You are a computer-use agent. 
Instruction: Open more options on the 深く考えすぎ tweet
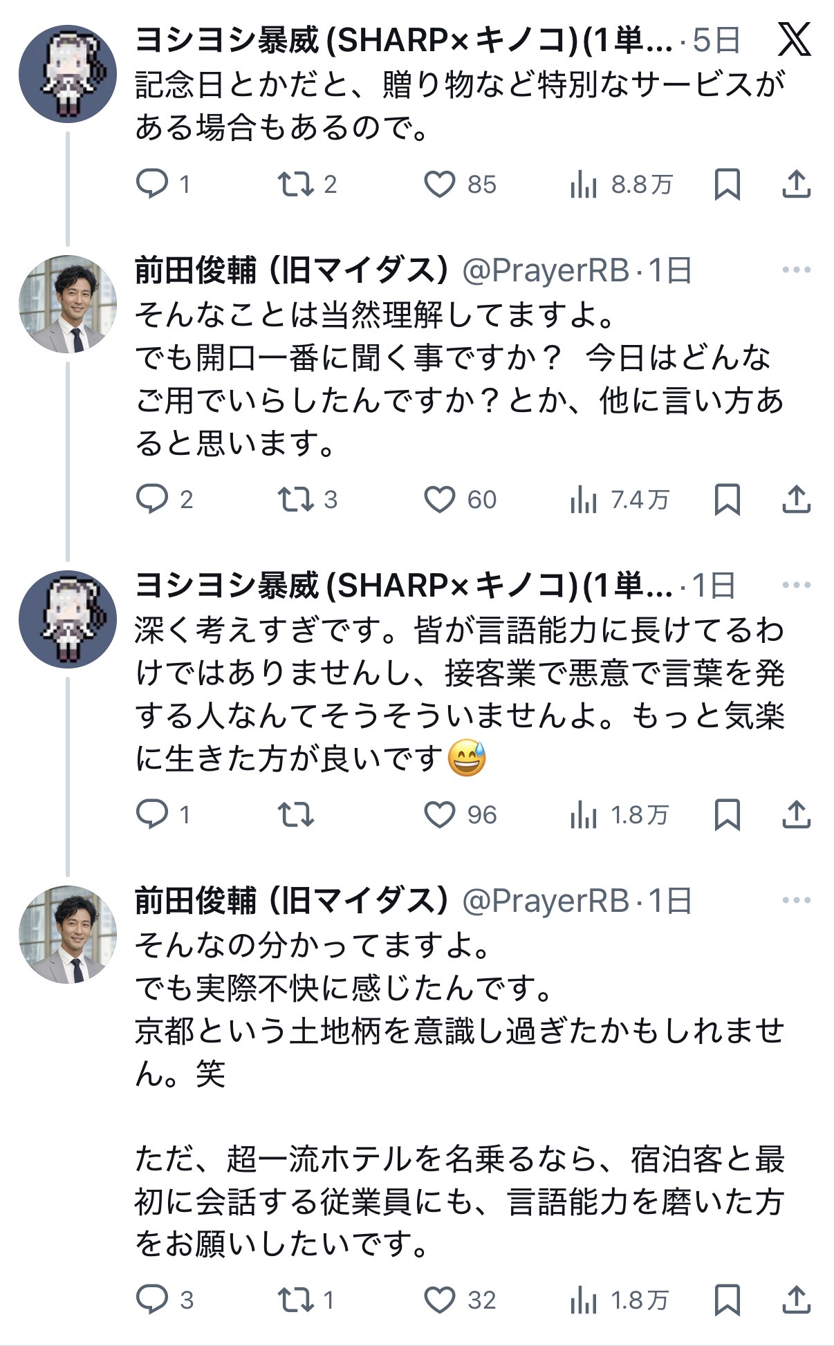(x=796, y=585)
